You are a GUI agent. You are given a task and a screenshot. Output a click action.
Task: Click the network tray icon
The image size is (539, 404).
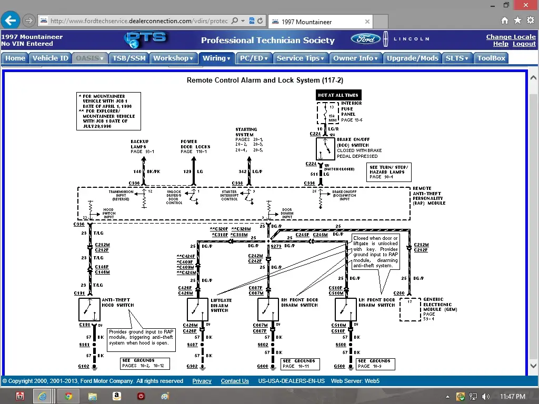click(x=473, y=397)
